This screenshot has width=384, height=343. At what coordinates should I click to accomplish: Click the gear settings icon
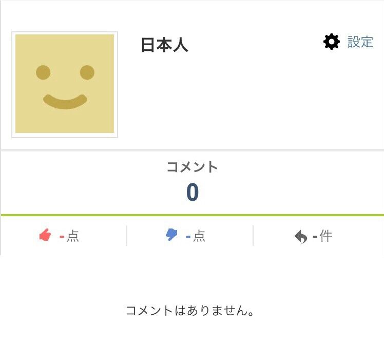pyautogui.click(x=332, y=42)
